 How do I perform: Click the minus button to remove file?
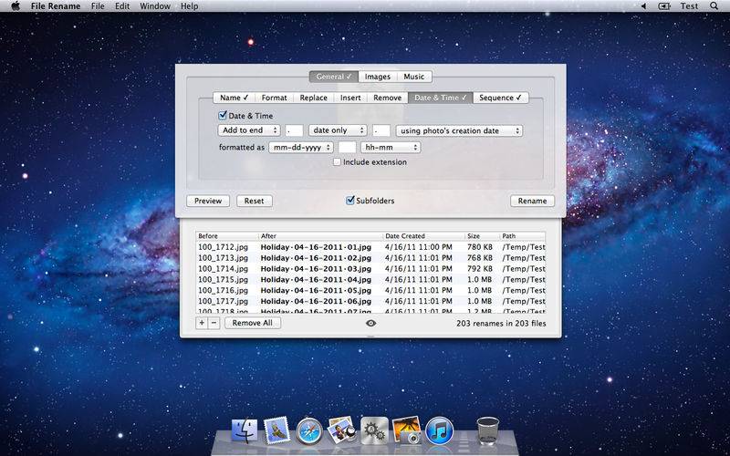(214, 323)
